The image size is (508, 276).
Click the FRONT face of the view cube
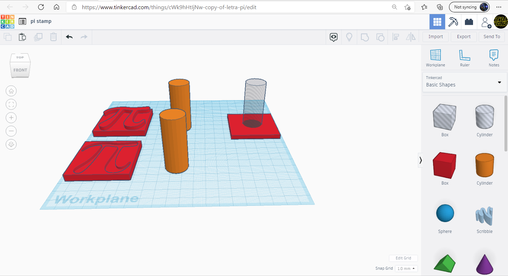(x=20, y=70)
